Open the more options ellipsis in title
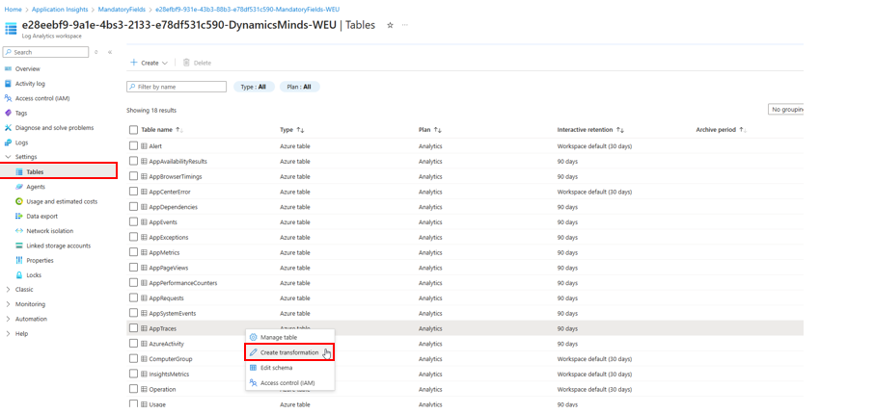The image size is (874, 414). pyautogui.click(x=404, y=25)
